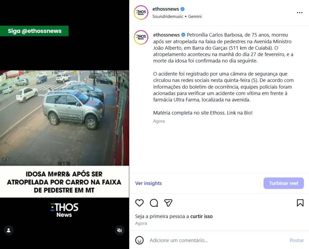This screenshot has width=309, height=249.
Task: Like the post with the heart icon
Action: pyautogui.click(x=139, y=203)
